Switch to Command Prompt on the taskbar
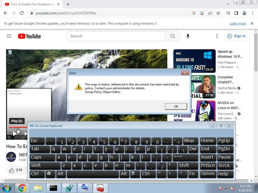Viewport: 258px width, 193px height. tap(53, 188)
